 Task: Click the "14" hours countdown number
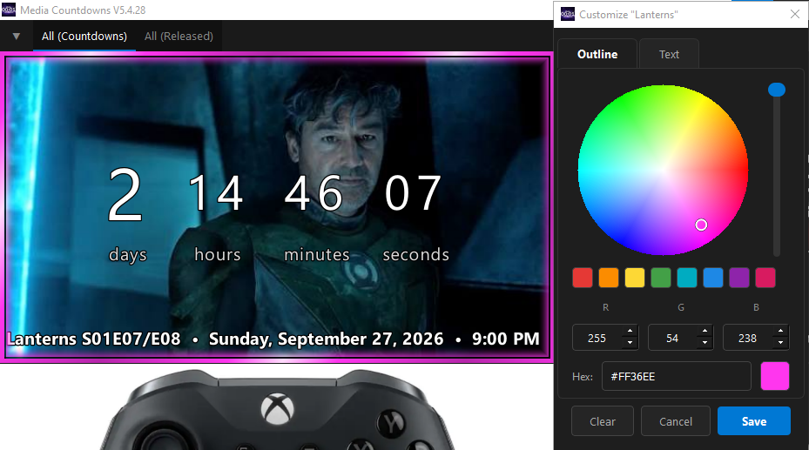[216, 192]
